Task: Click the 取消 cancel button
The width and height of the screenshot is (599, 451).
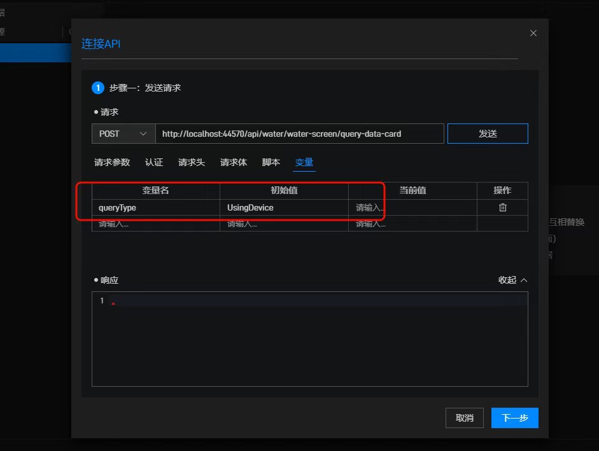Action: tap(465, 418)
